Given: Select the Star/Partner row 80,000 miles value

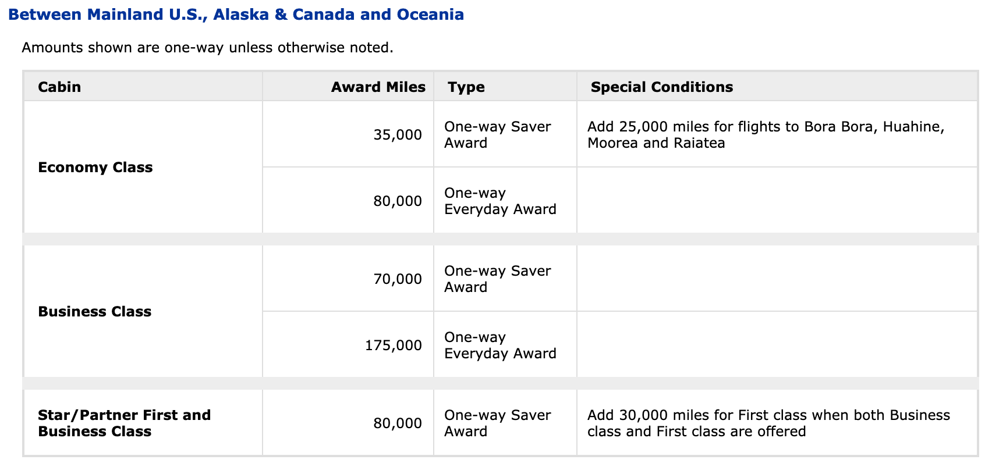Looking at the screenshot, I should click(x=398, y=423).
